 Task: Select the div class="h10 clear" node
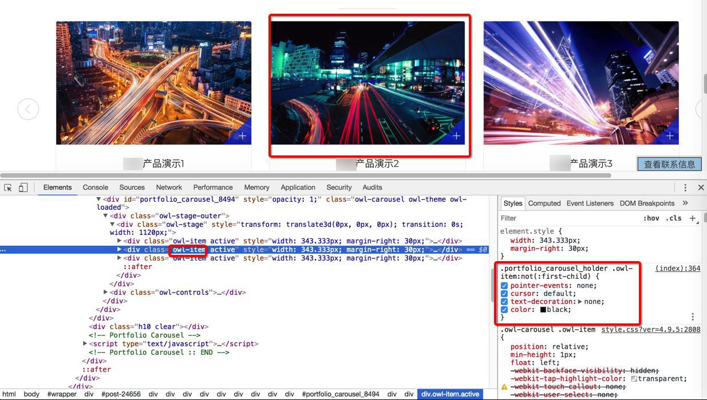point(149,327)
